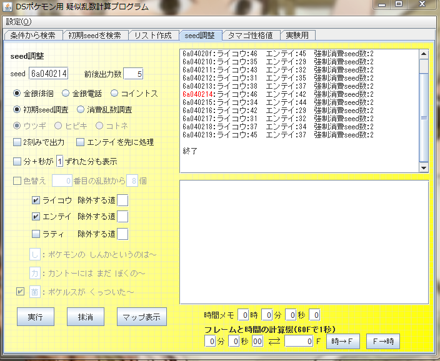Open the 設定(O) menu
The image size is (440, 361).
pos(19,22)
